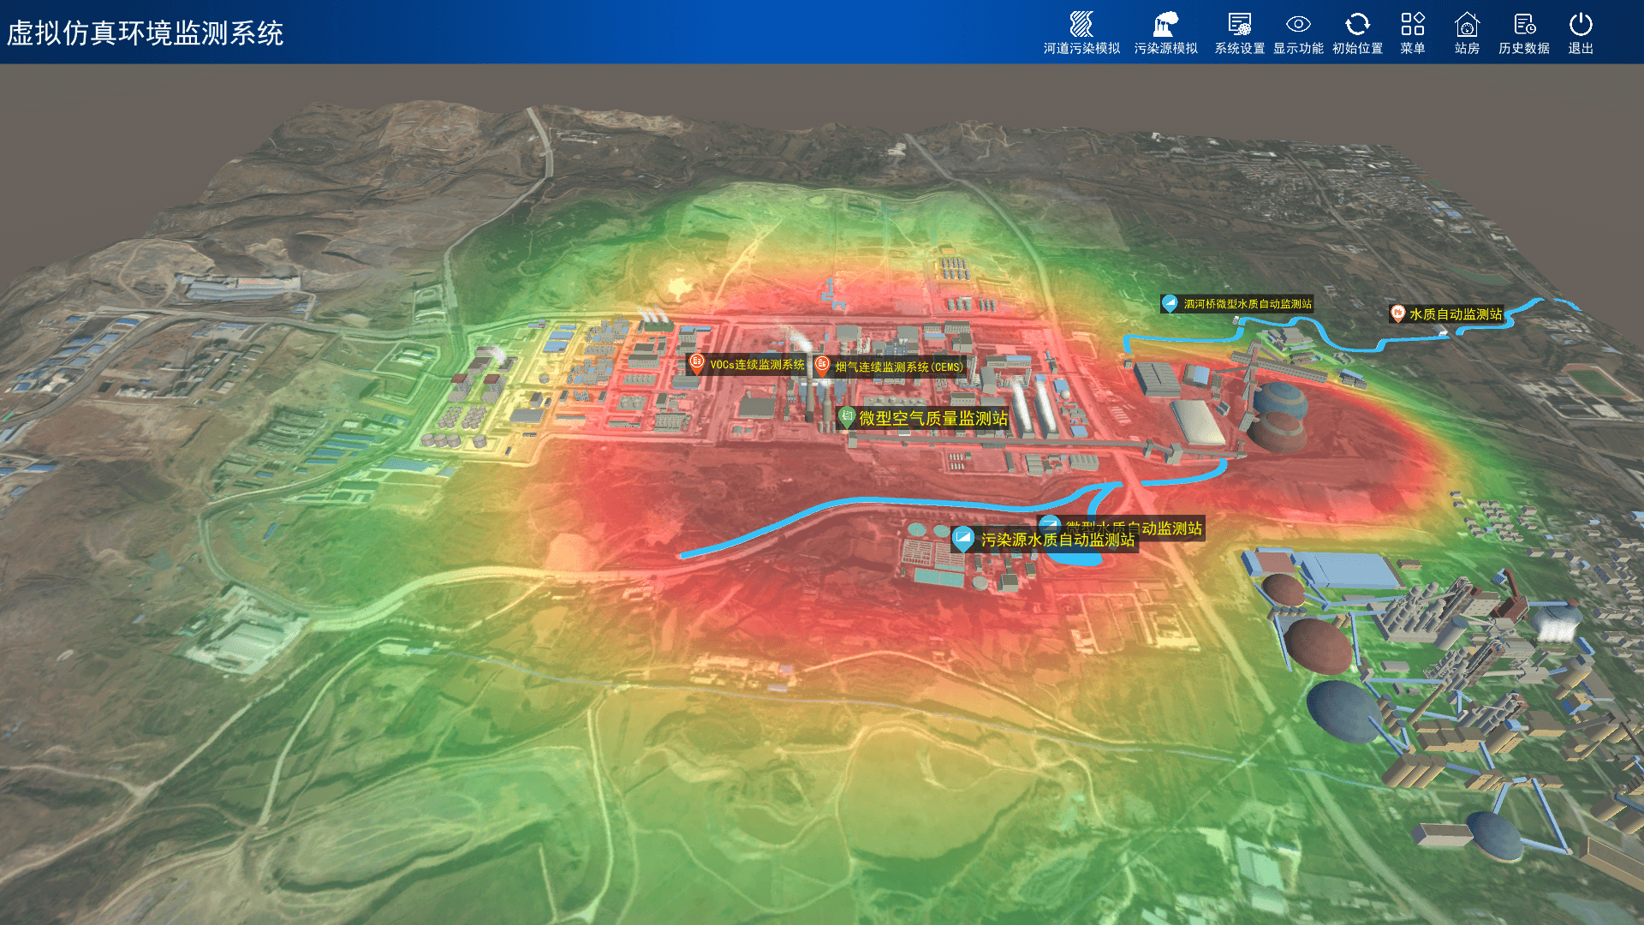Click the 微型空气质量监测站 label

932,419
